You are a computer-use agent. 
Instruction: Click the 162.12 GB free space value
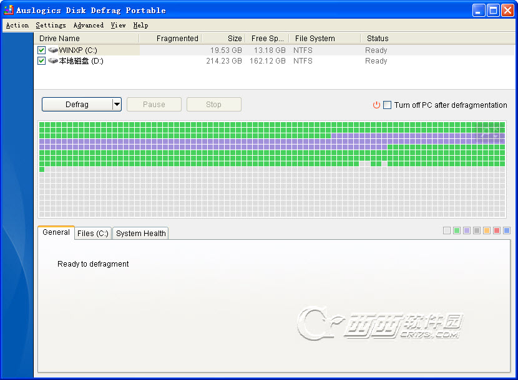click(268, 60)
